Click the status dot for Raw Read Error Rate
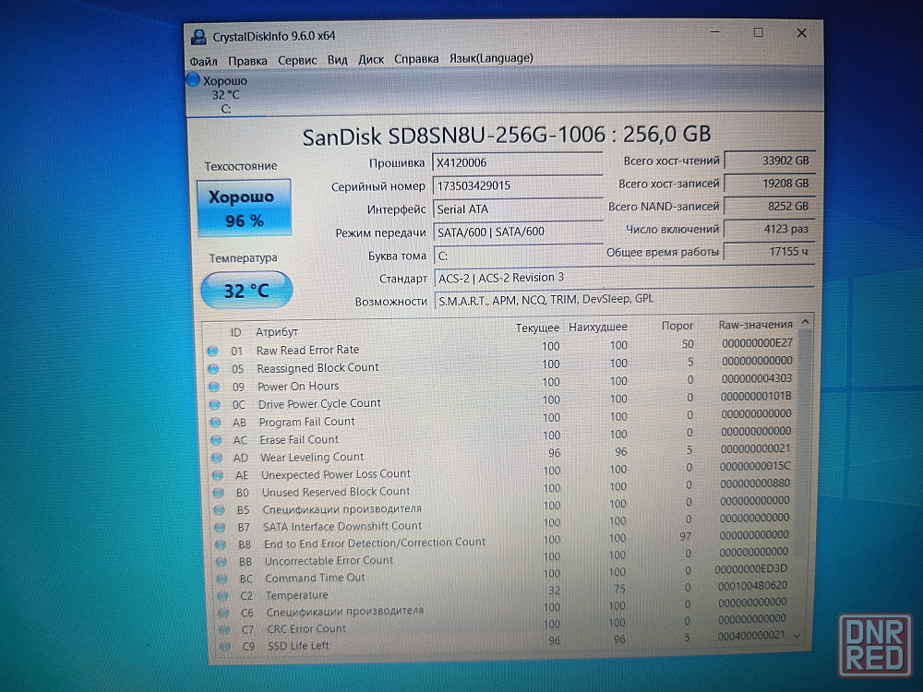 click(213, 352)
